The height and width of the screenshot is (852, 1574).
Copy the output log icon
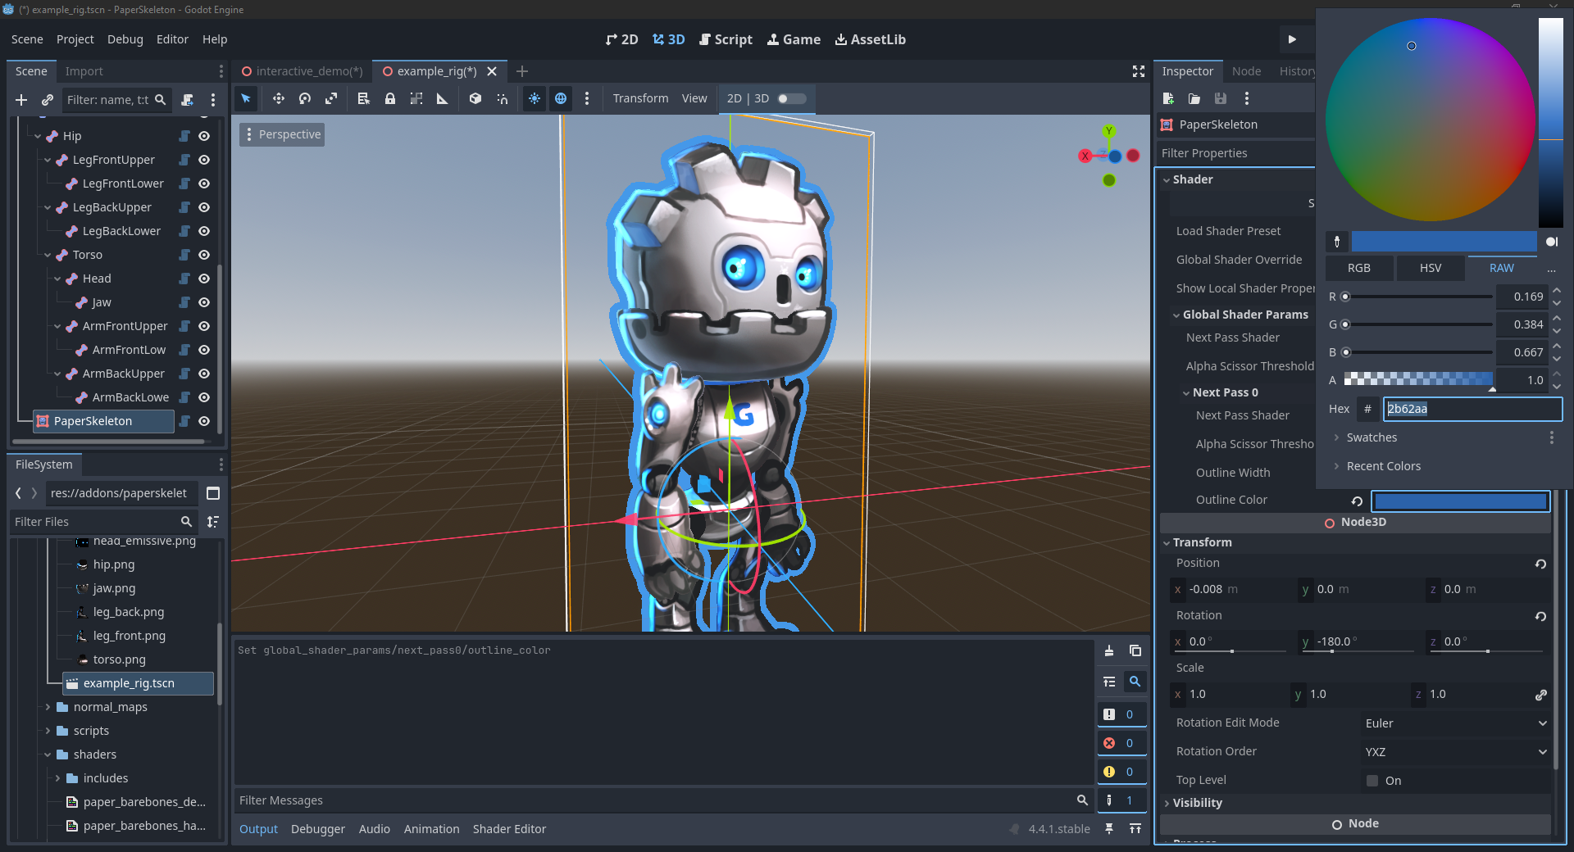[x=1135, y=650]
